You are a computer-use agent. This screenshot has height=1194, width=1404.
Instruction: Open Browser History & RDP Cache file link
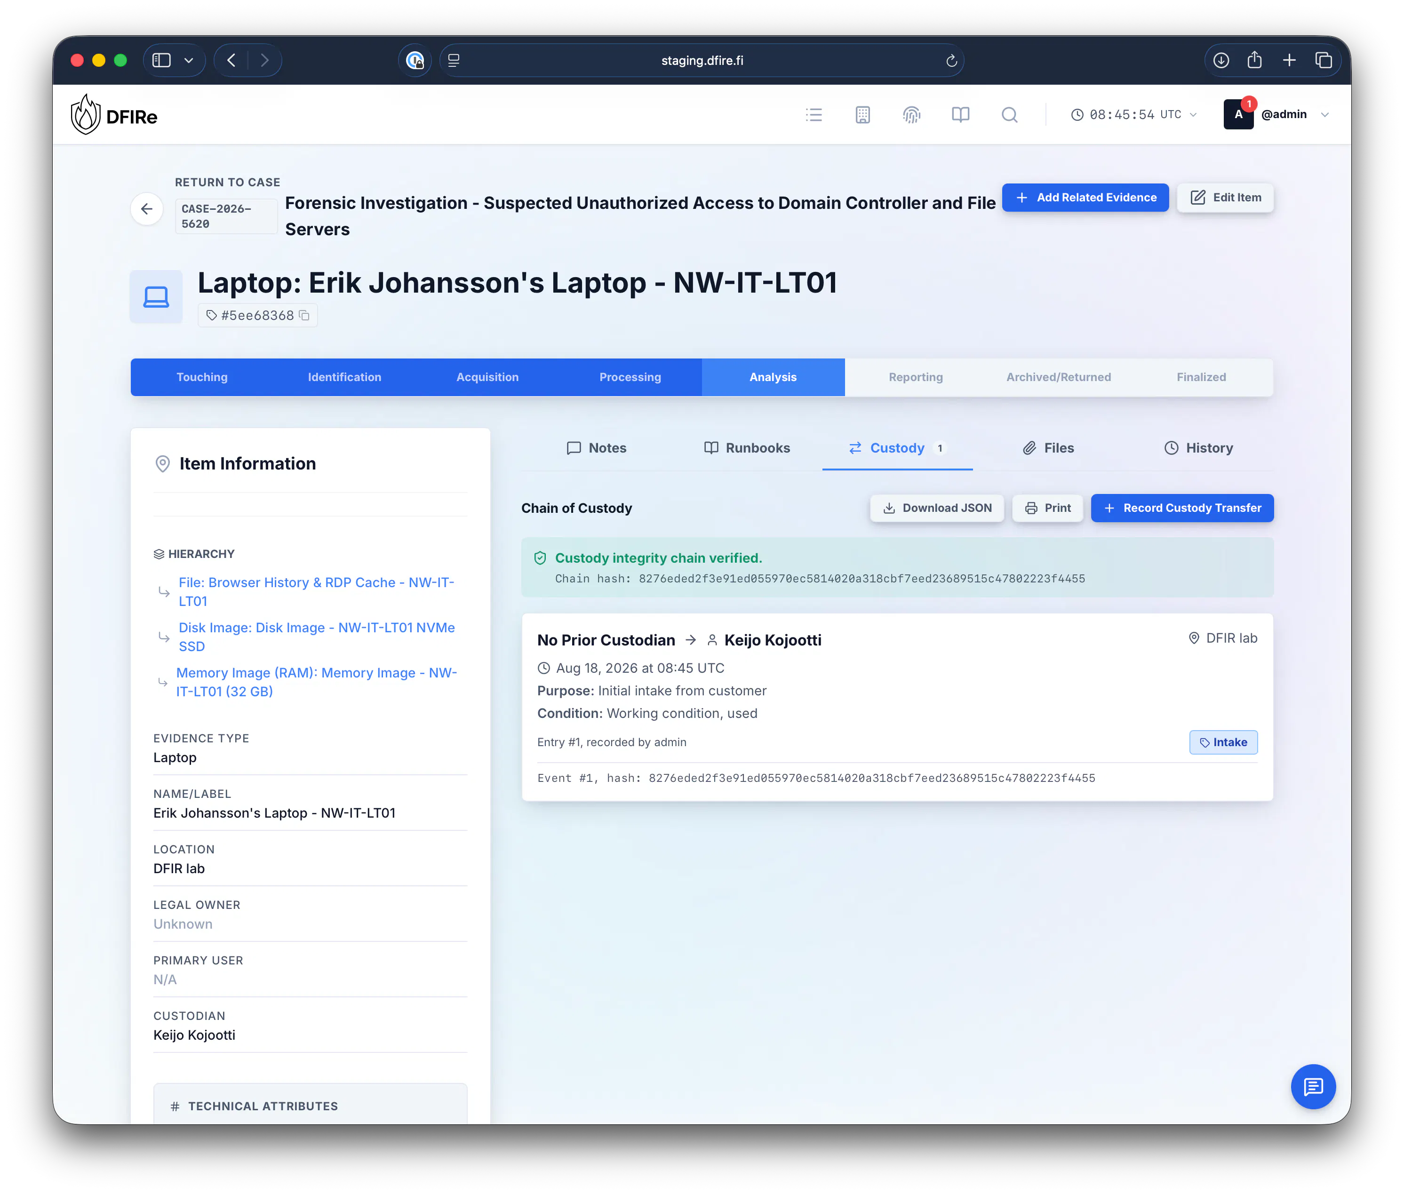(x=316, y=591)
